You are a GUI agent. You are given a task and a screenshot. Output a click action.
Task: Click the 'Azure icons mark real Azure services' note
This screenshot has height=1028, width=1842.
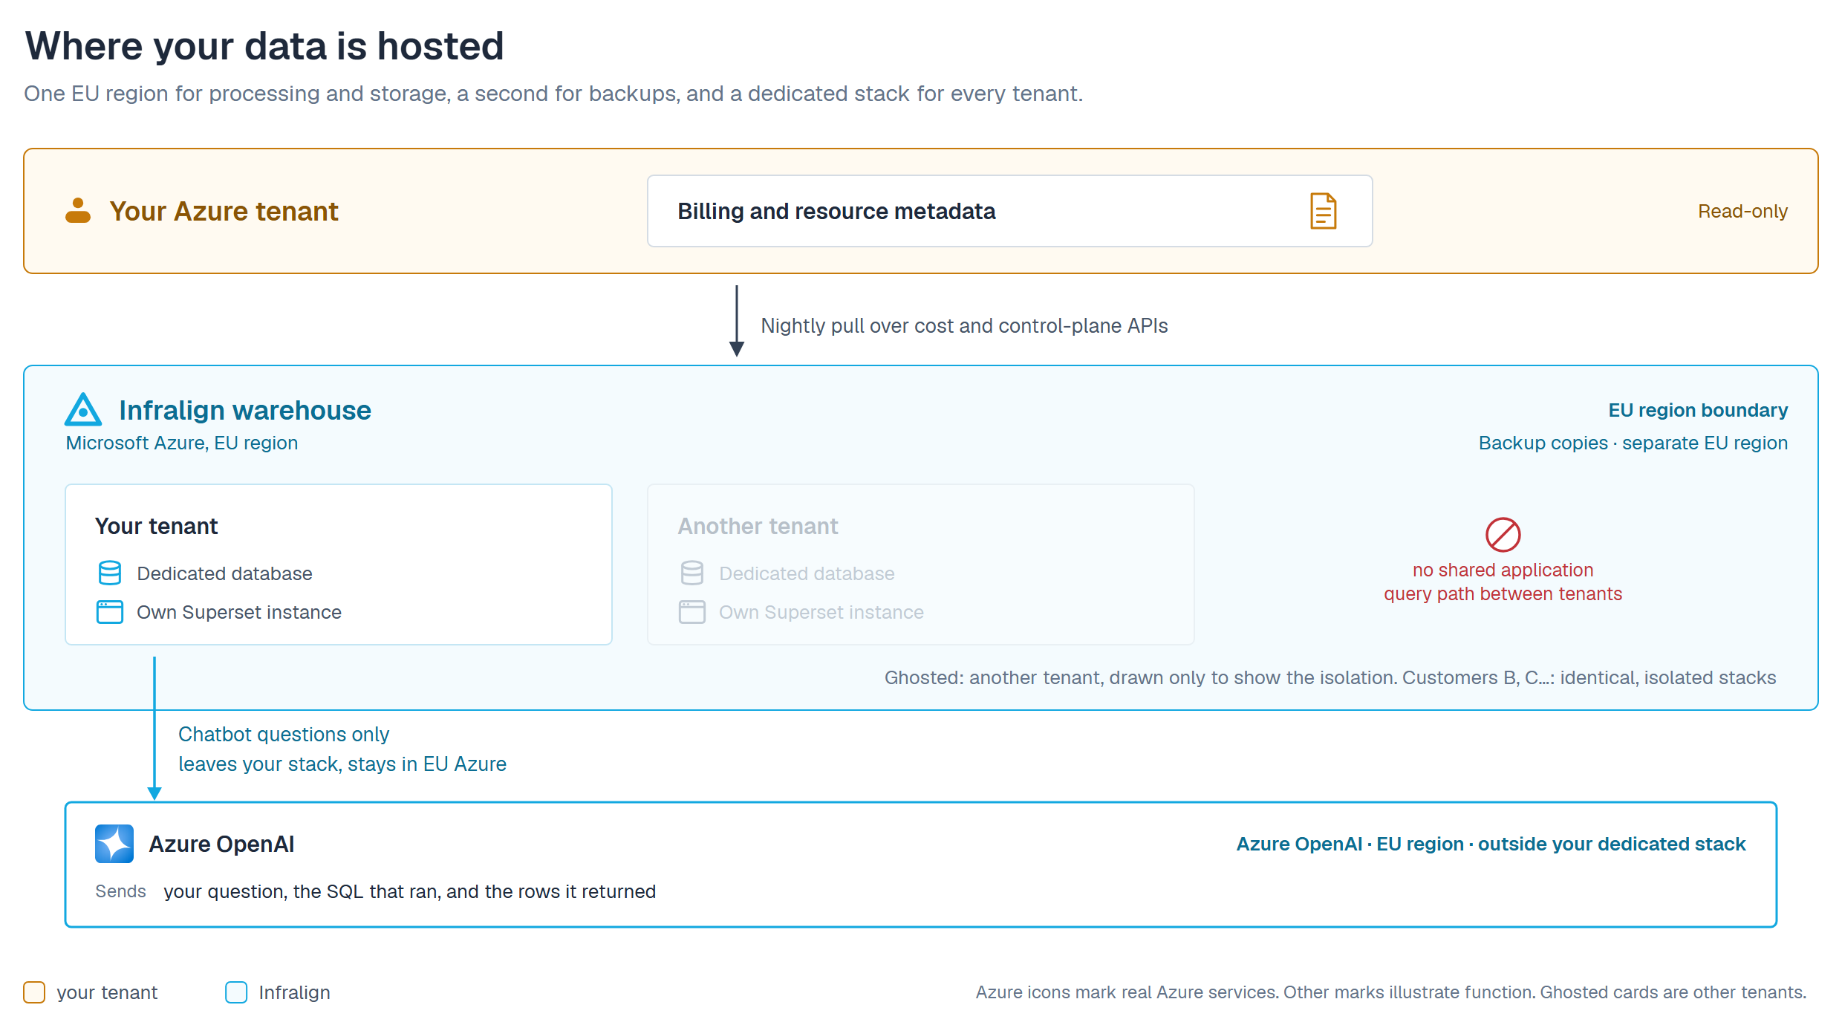[1390, 992]
